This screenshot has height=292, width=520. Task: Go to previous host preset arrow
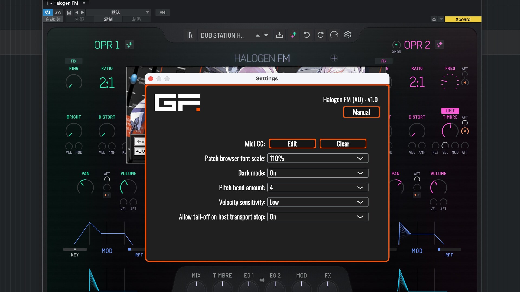pyautogui.click(x=77, y=12)
